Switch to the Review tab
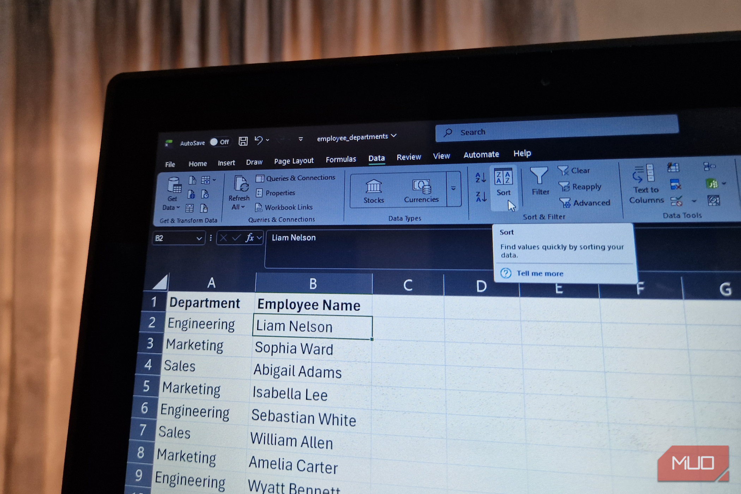This screenshot has height=494, width=741. [x=409, y=157]
